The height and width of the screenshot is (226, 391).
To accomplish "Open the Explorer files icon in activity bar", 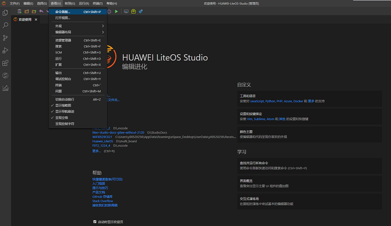I will 5,13.
